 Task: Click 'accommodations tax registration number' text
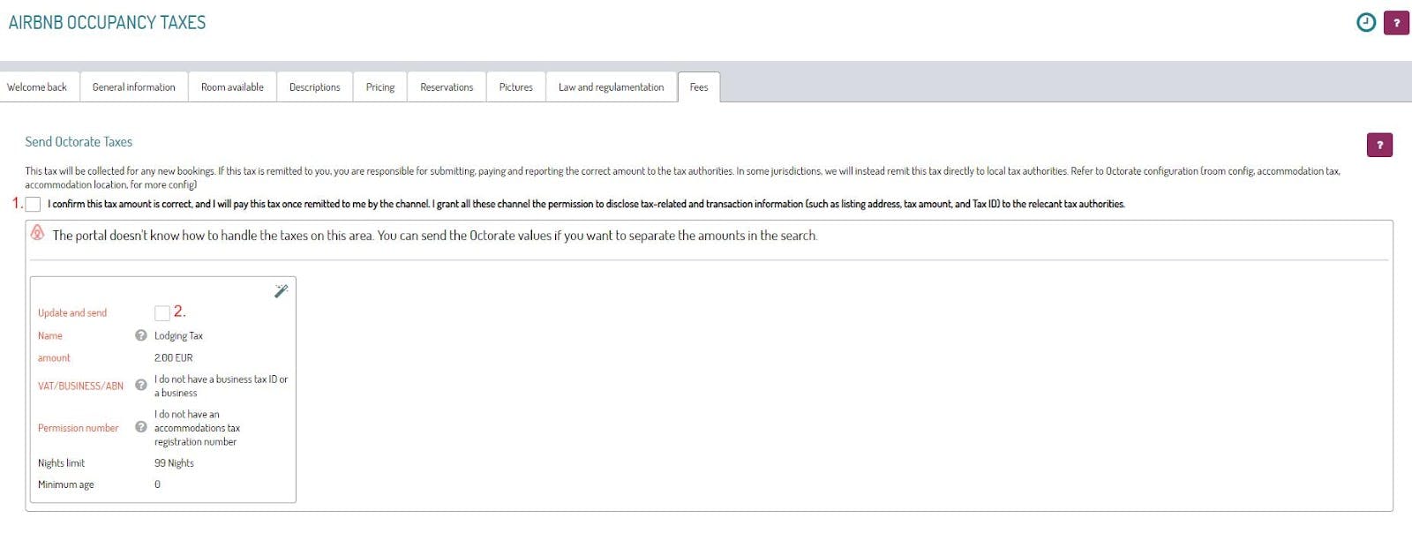(x=197, y=435)
